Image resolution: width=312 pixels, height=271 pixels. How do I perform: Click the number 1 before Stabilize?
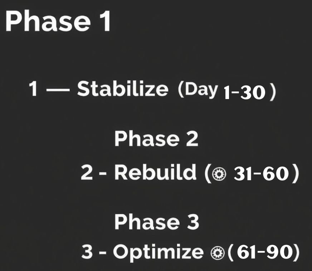pyautogui.click(x=34, y=89)
